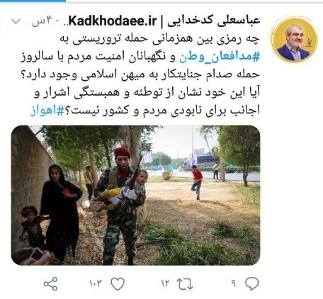
Task: Click the Kadkhodaee.ir display name text
Action: 113,21
